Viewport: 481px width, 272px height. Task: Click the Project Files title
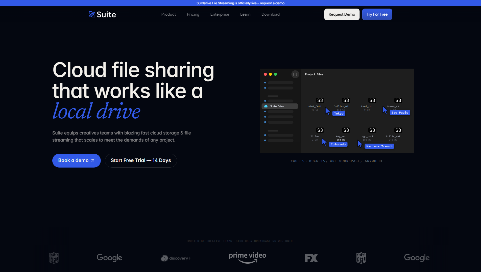314,74
